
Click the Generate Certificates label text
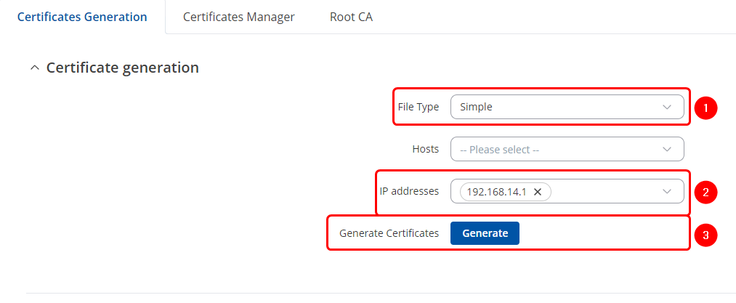coord(389,233)
